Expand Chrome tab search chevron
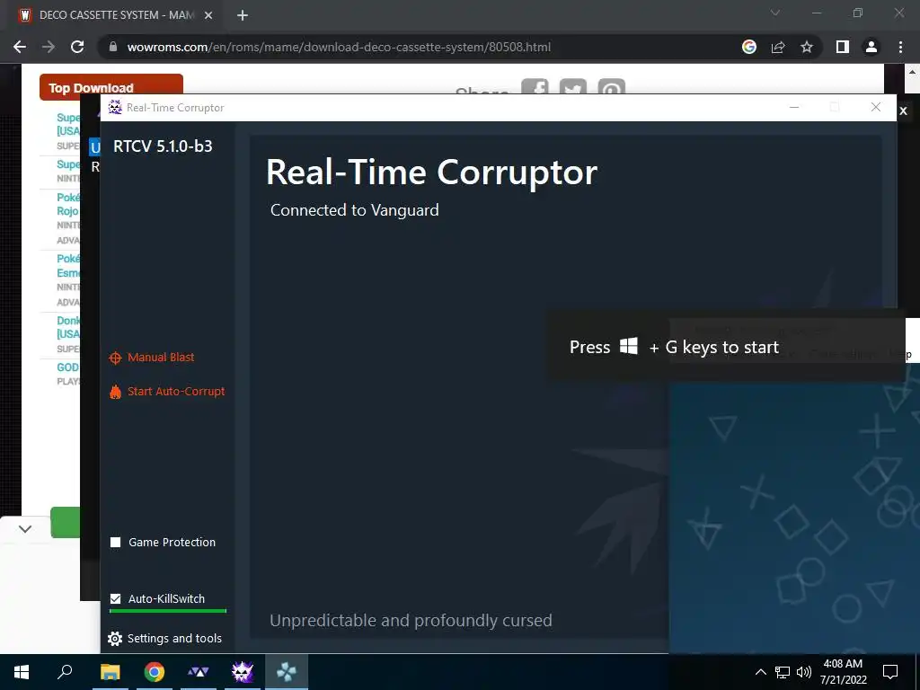 (x=775, y=13)
